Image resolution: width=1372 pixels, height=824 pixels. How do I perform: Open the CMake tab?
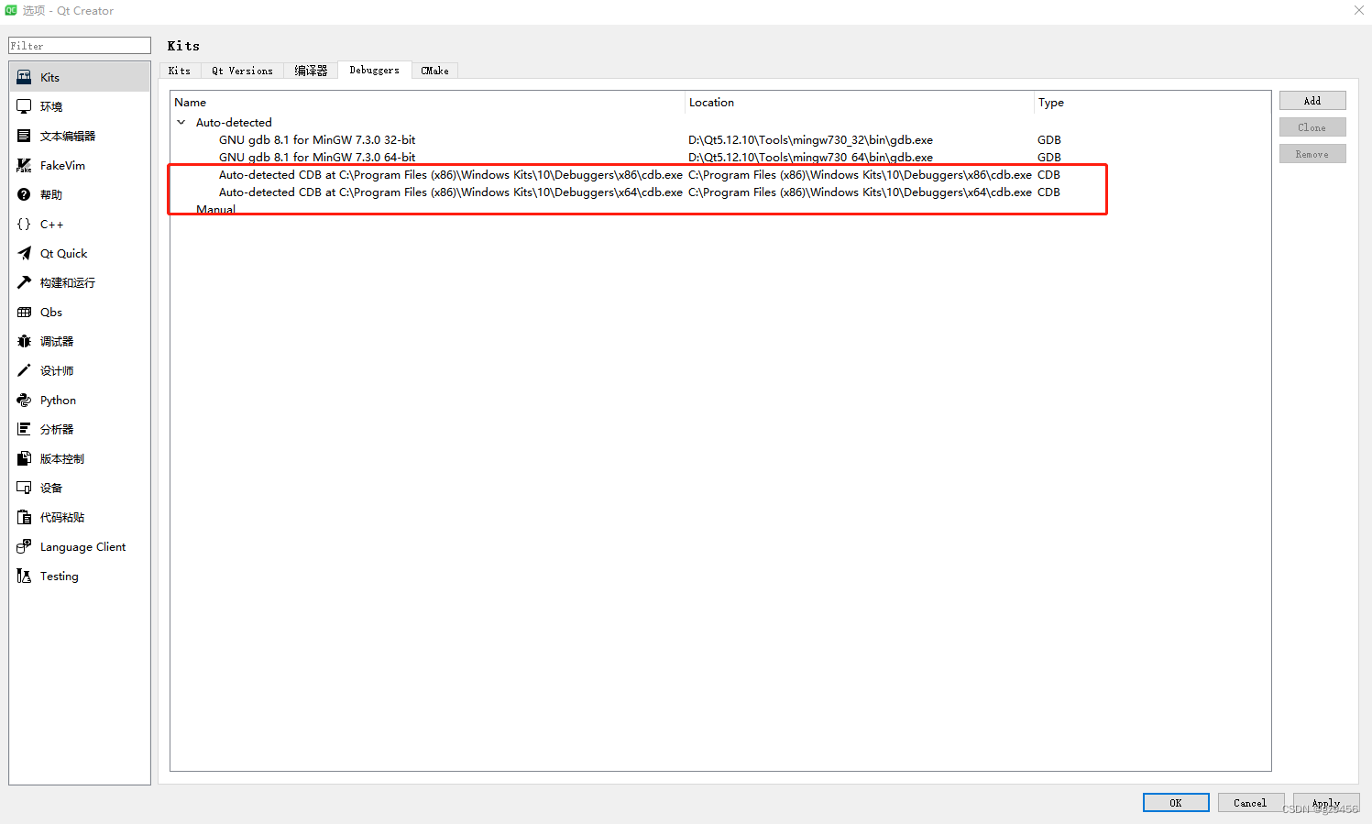434,71
